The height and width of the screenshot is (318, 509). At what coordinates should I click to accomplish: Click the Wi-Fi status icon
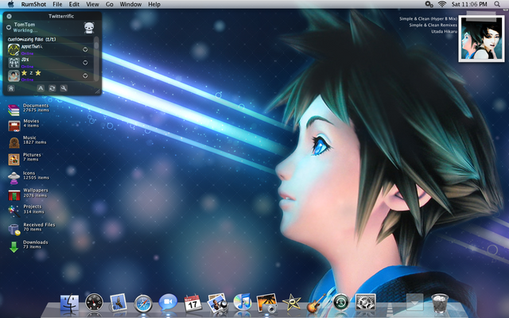point(442,4)
